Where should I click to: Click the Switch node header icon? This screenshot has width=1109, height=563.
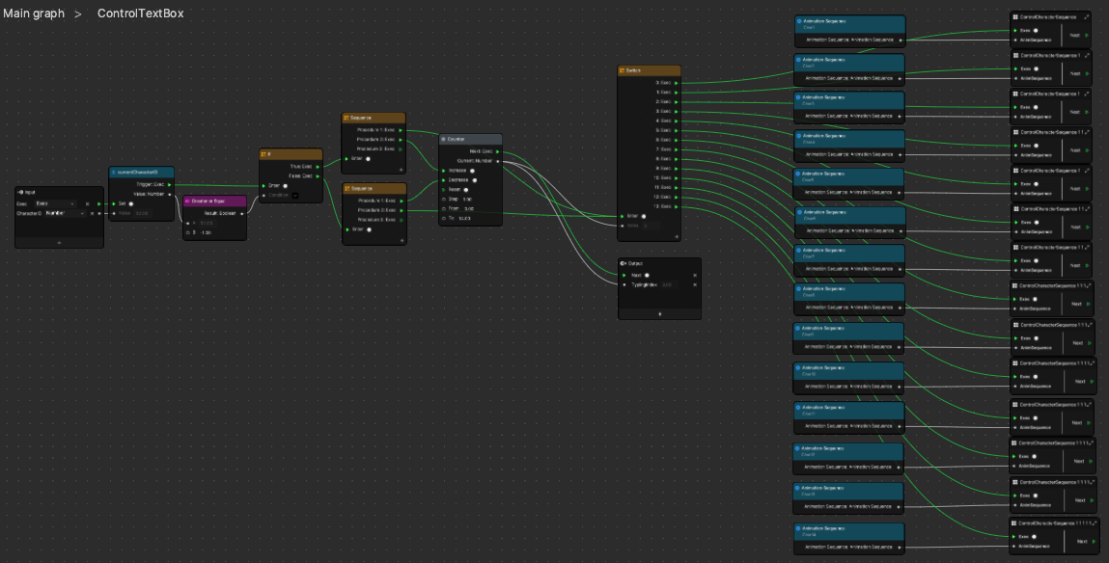click(623, 70)
